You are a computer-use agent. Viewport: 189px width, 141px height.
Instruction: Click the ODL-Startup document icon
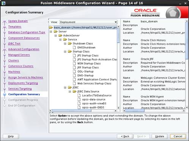point(74,71)
